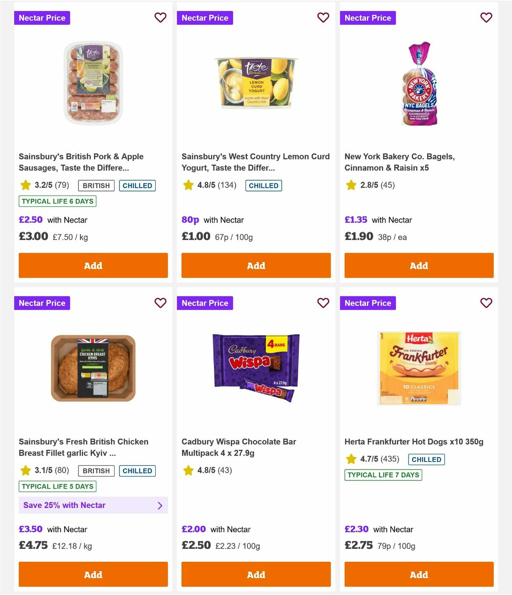Select the Nectar Price badge on the Wispa
The image size is (512, 595).
click(x=205, y=303)
